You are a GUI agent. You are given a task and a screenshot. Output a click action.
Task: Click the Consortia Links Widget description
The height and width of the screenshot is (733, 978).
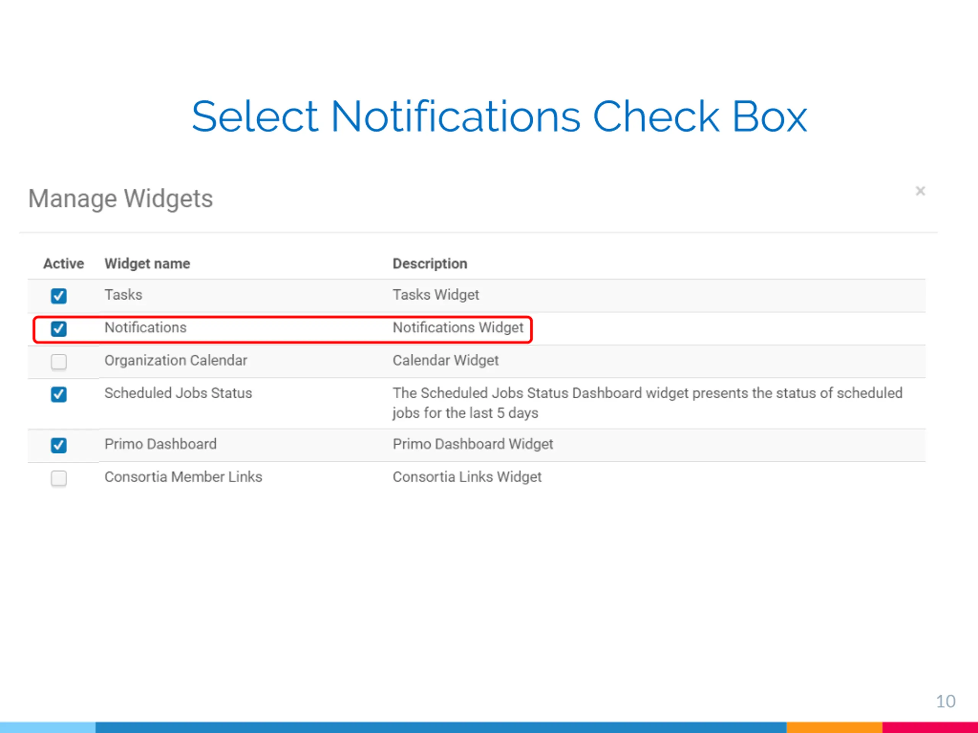tap(467, 477)
